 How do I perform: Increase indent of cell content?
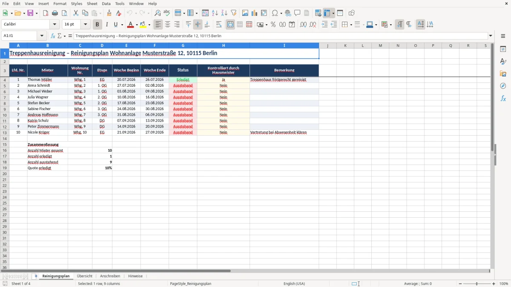tap(324, 25)
